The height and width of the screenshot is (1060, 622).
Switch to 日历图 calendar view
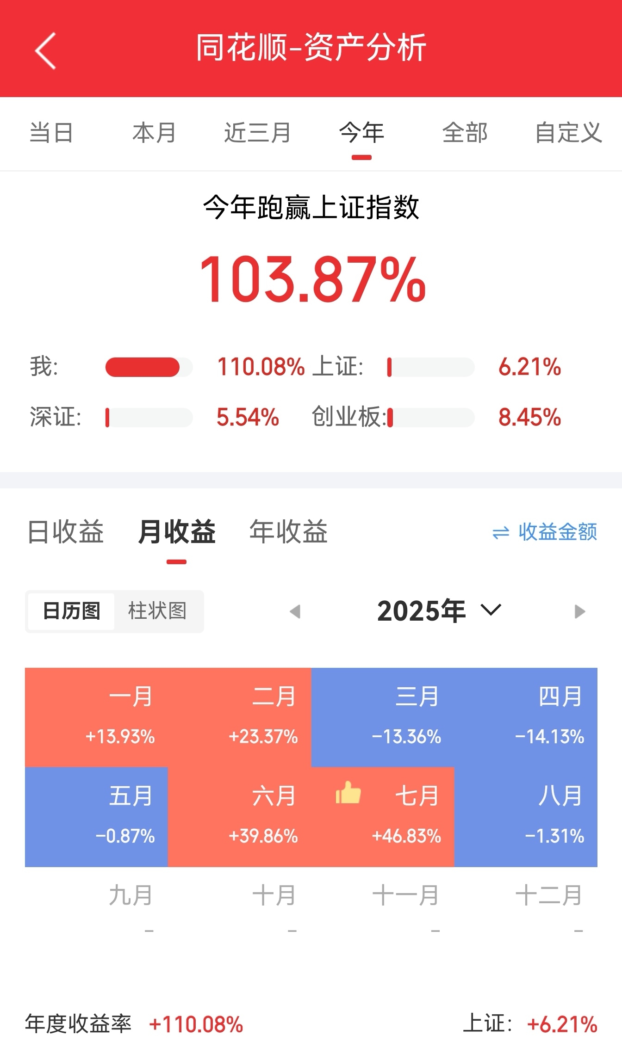(71, 611)
